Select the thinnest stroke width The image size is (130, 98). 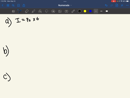pos(96,11)
